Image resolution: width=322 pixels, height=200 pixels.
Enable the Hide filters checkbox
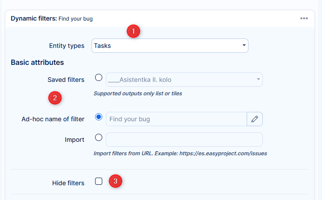pyautogui.click(x=99, y=181)
